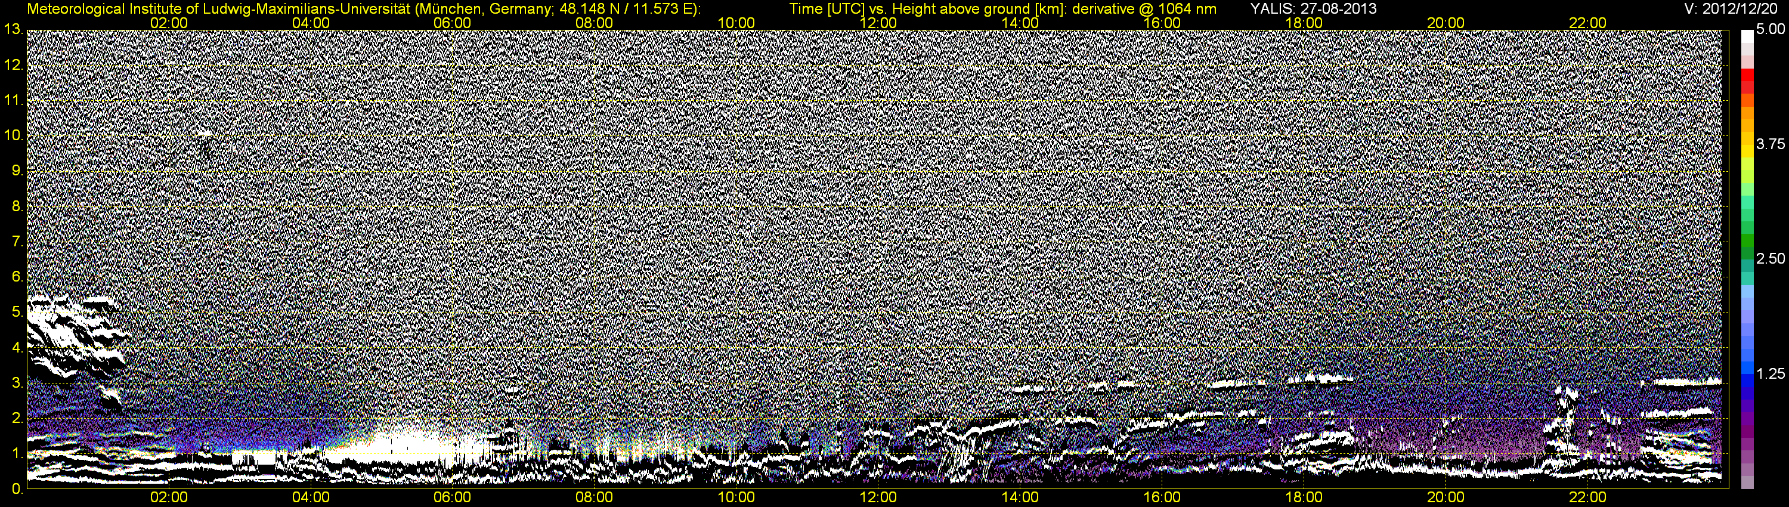Click the 'Time [UTC] vs. Height above ground' subtitle
Screen dimensions: 1789x507
tap(1003, 9)
